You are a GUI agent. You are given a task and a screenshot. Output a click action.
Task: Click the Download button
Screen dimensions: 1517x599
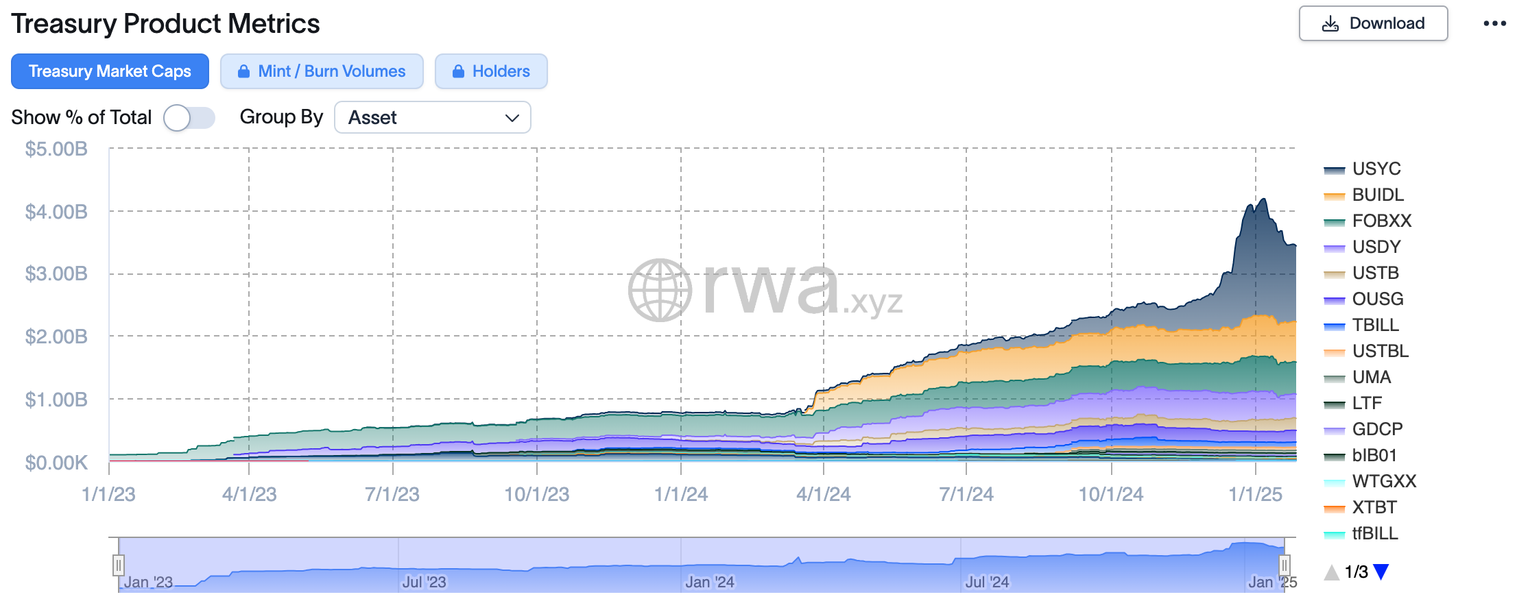[x=1373, y=24]
